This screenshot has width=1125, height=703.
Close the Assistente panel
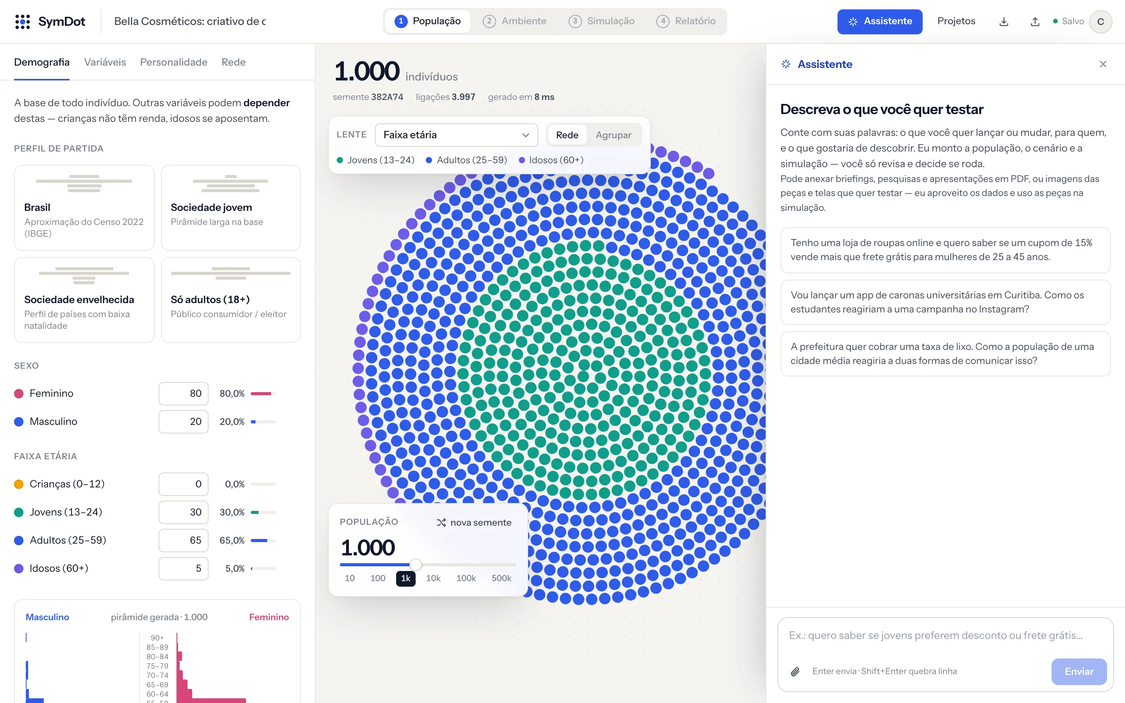point(1103,64)
